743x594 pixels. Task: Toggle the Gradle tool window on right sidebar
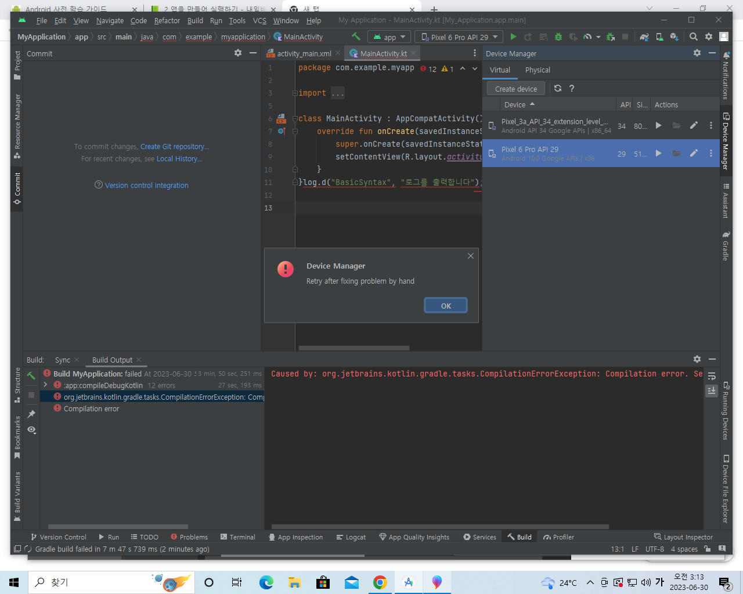(726, 246)
